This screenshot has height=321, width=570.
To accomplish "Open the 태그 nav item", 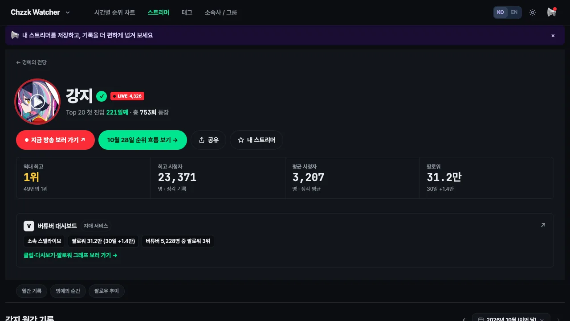I will pyautogui.click(x=187, y=12).
